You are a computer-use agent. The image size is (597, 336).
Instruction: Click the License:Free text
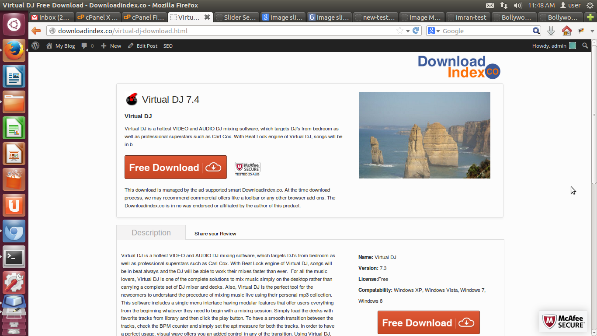click(373, 279)
